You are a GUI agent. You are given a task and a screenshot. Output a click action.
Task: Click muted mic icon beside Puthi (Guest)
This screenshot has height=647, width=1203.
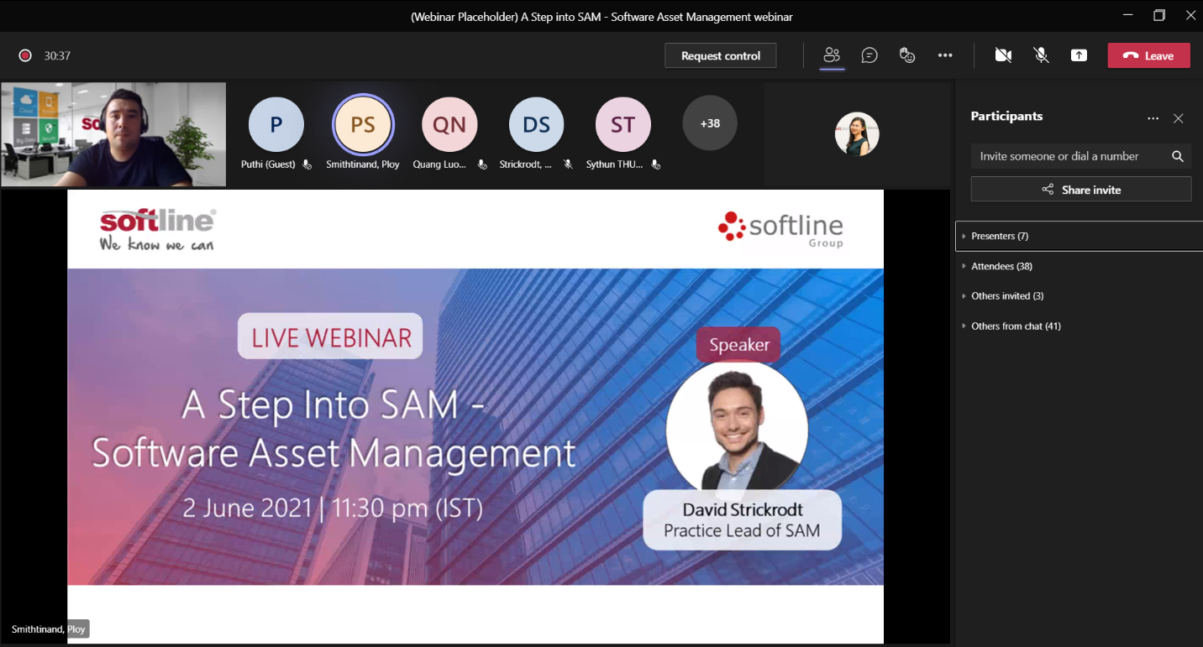click(x=307, y=164)
